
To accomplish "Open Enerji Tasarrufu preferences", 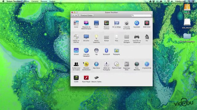I will [x=96, y=37].
